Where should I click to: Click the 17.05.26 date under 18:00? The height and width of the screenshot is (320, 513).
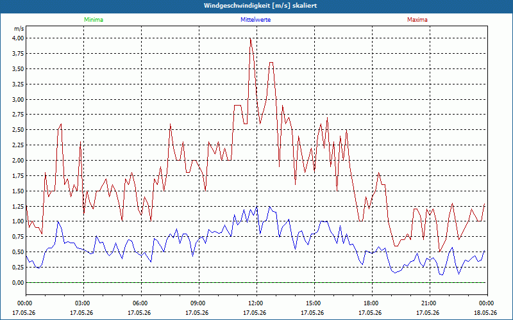[x=370, y=313]
